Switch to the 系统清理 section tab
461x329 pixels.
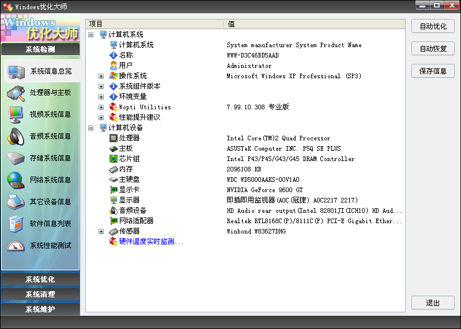coord(40,294)
